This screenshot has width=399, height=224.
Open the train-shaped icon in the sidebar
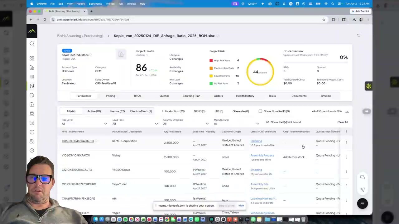tap(32, 114)
